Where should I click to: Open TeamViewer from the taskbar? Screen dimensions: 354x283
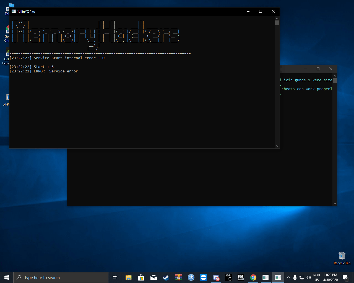click(x=204, y=277)
